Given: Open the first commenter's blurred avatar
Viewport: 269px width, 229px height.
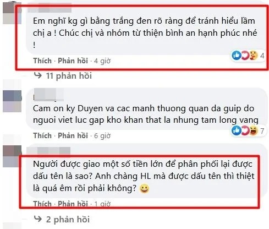Looking at the screenshot, I should [12, 13].
